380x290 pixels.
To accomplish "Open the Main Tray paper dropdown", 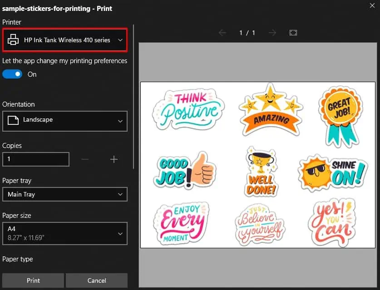I will pyautogui.click(x=120, y=194).
